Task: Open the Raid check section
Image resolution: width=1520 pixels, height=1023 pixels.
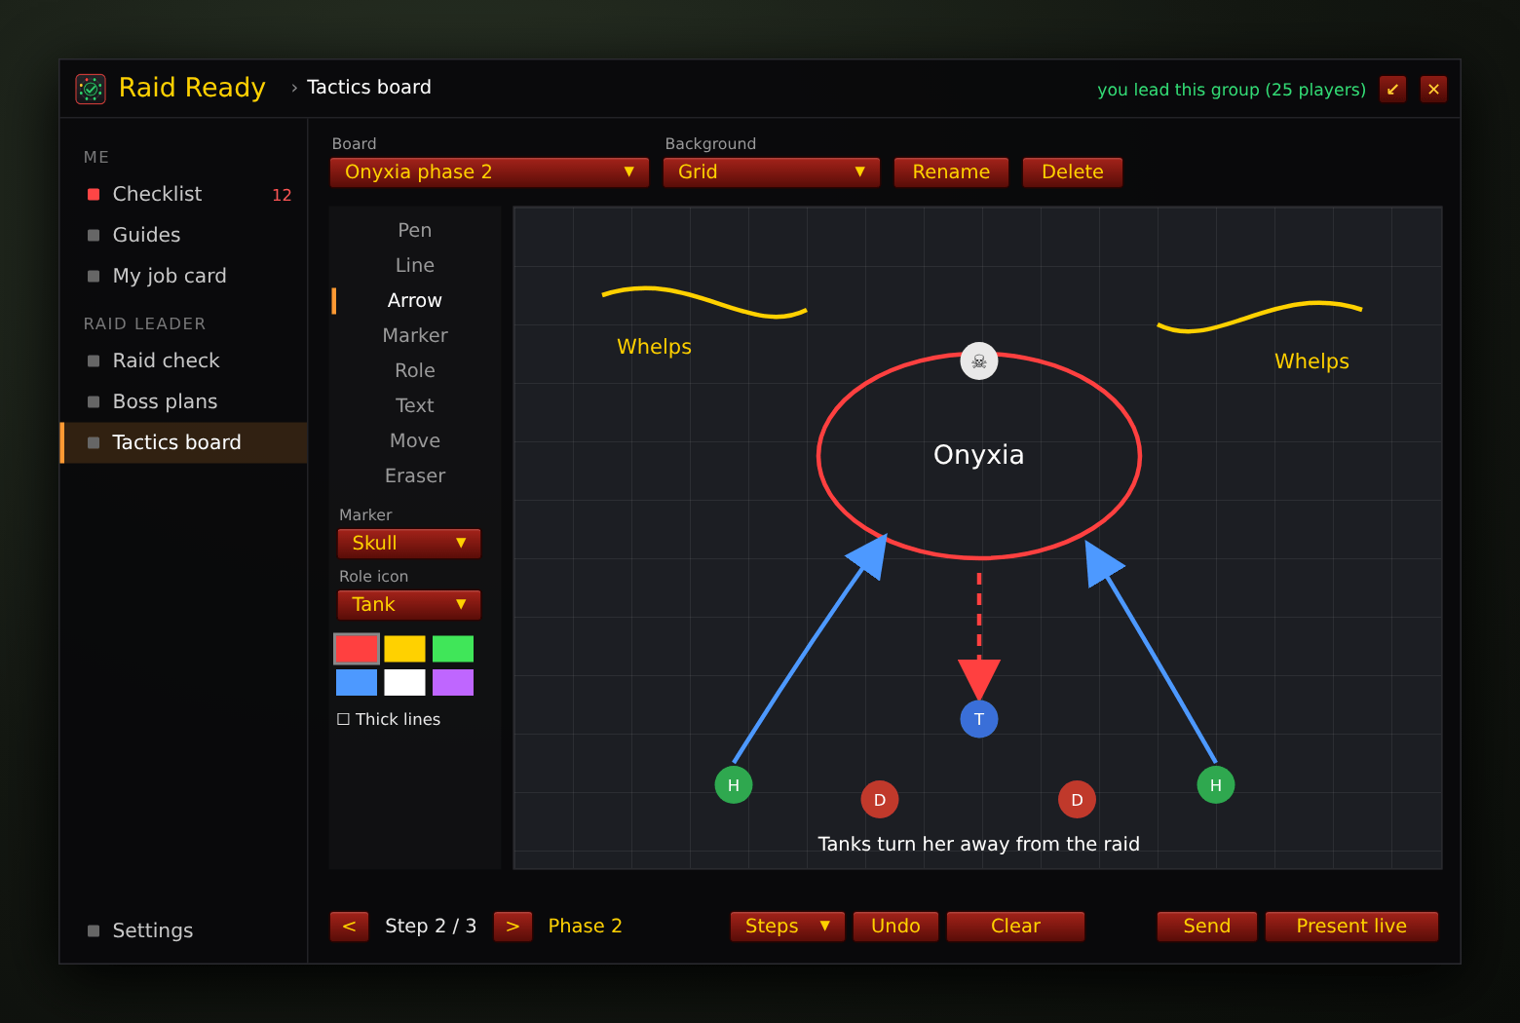Action: pyautogui.click(x=184, y=360)
